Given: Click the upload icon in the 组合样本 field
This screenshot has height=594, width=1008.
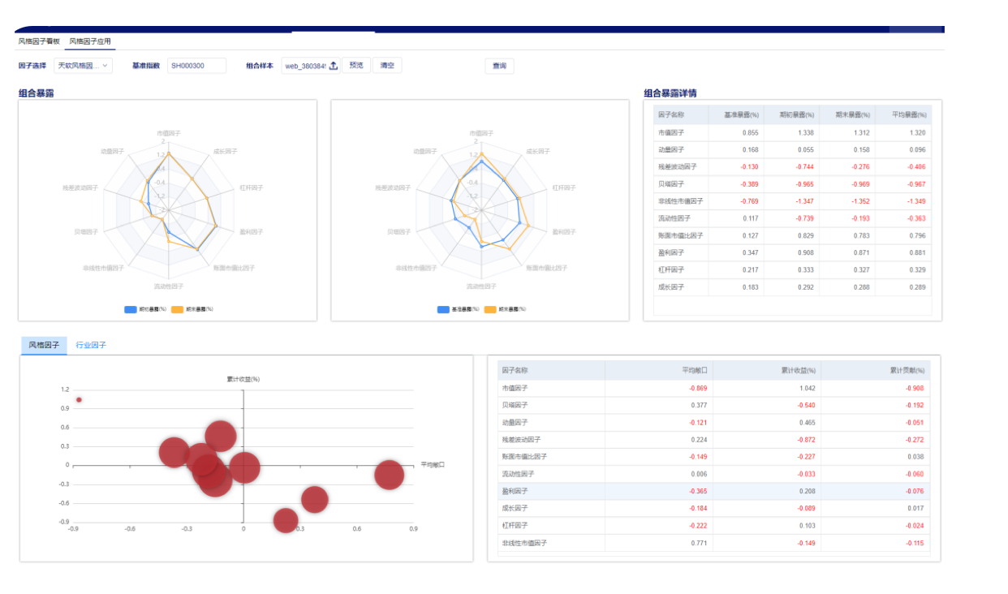Looking at the screenshot, I should [333, 67].
